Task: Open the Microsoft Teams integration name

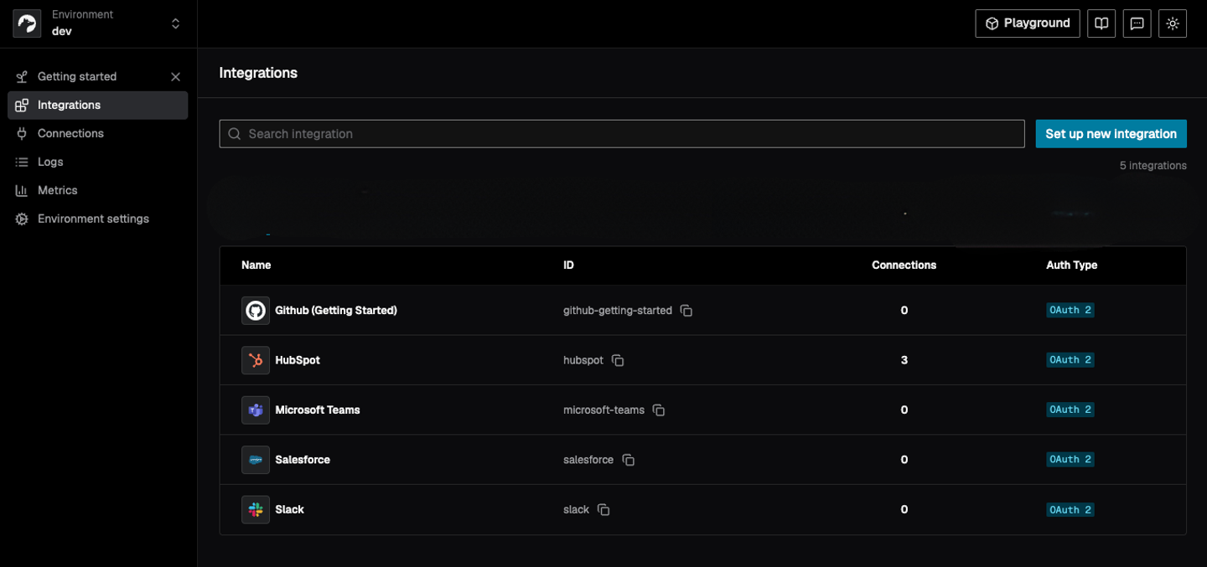Action: click(x=318, y=410)
